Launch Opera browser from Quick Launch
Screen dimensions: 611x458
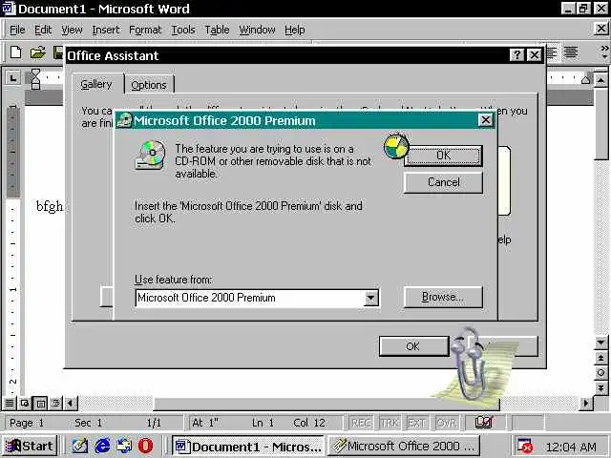pos(145,446)
